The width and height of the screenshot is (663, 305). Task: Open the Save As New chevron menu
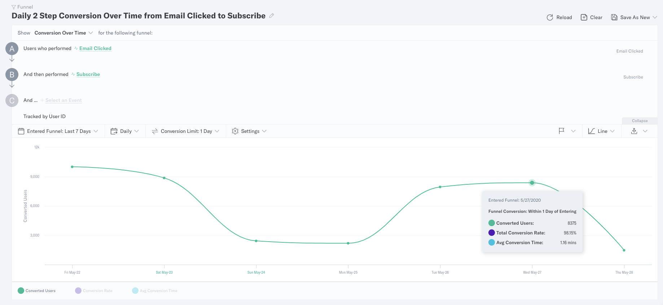[655, 17]
